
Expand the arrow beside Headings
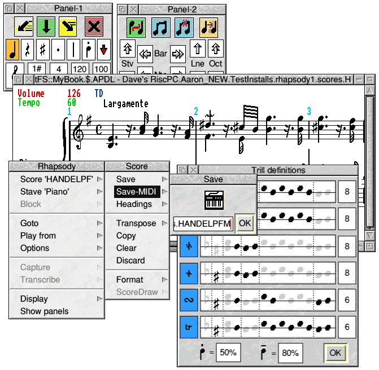164,204
